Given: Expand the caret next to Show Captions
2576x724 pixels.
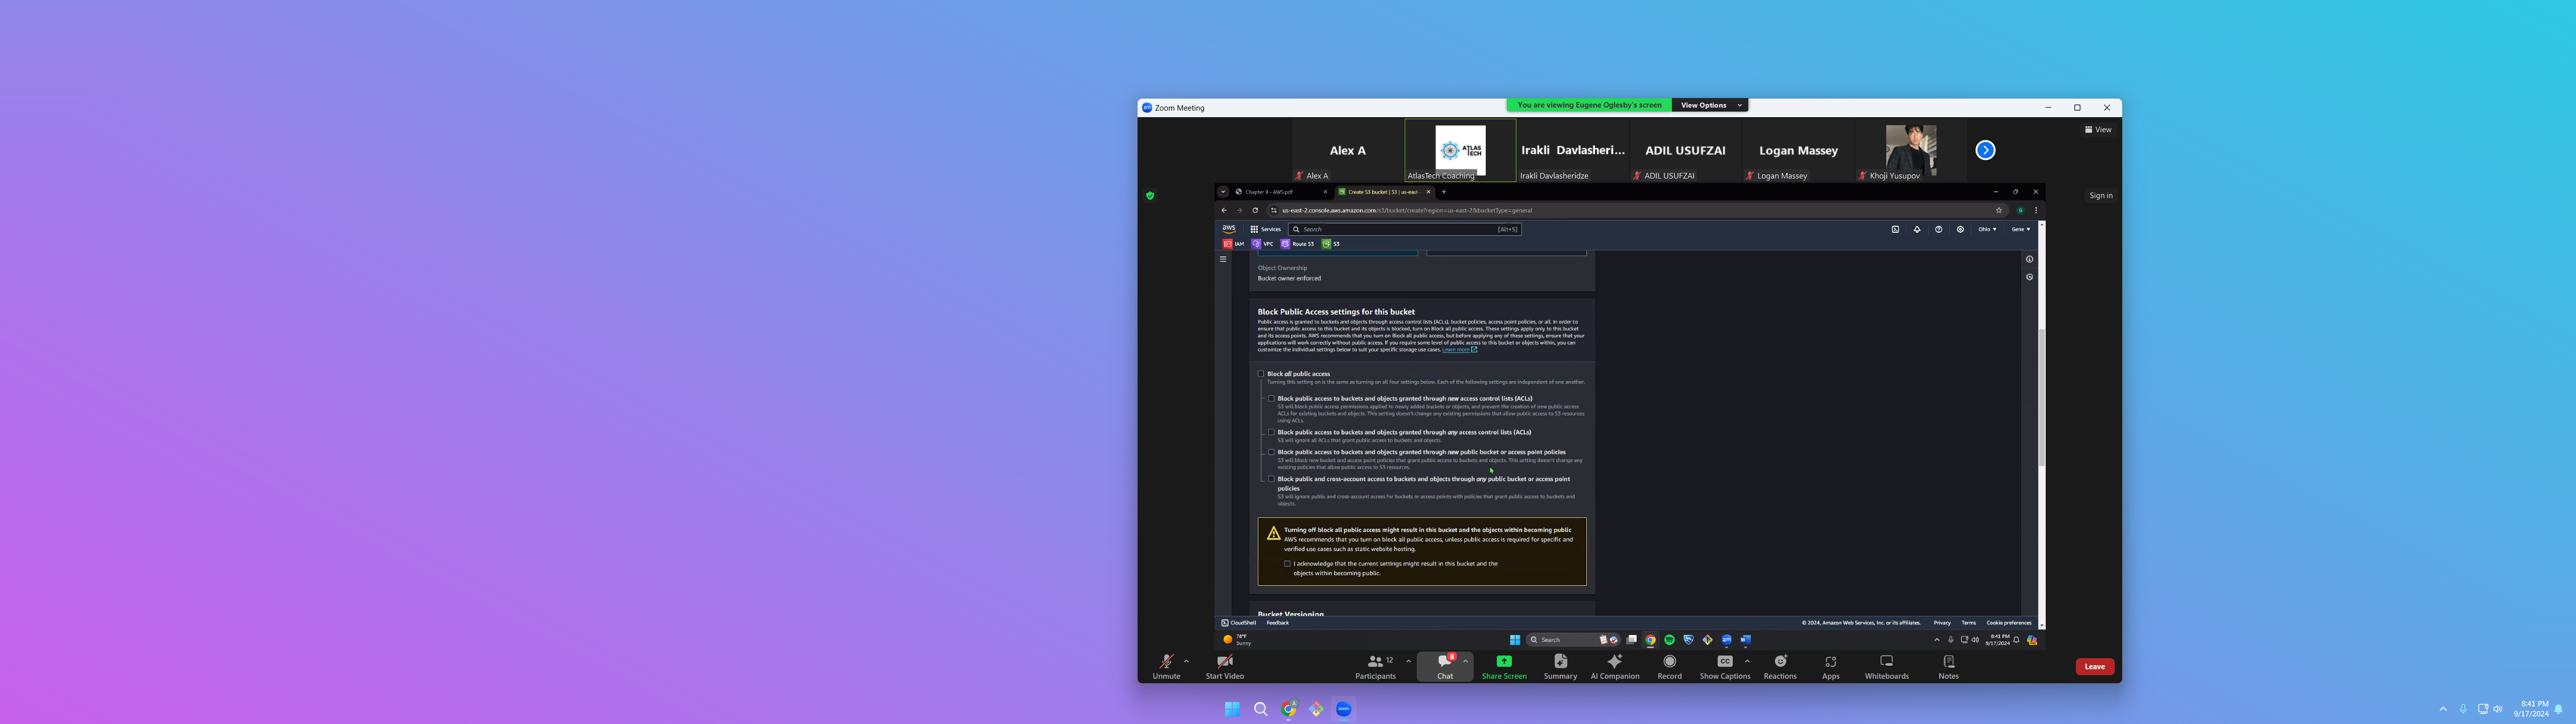Looking at the screenshot, I should pyautogui.click(x=1747, y=661).
